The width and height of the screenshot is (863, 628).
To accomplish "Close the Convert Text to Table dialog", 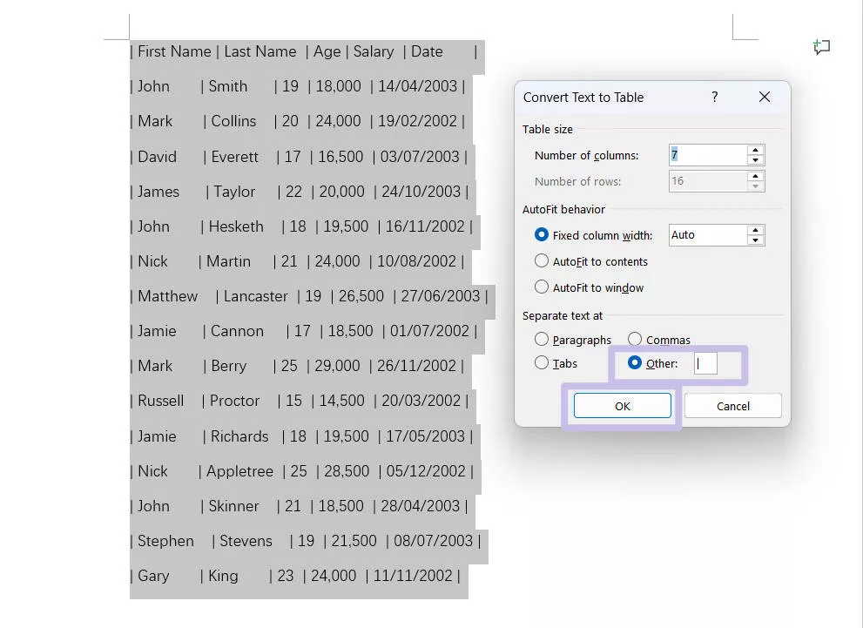I will tap(765, 97).
